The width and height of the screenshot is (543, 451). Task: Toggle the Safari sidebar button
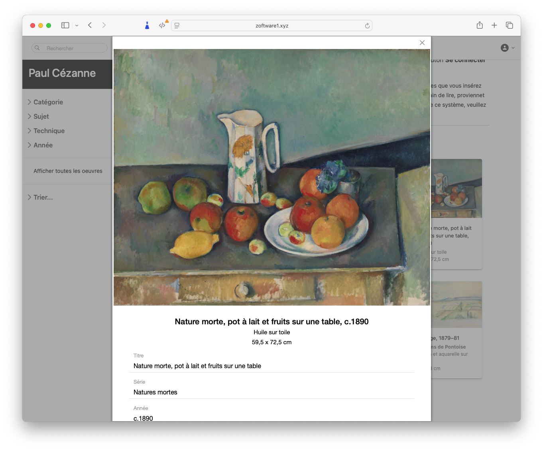click(65, 25)
